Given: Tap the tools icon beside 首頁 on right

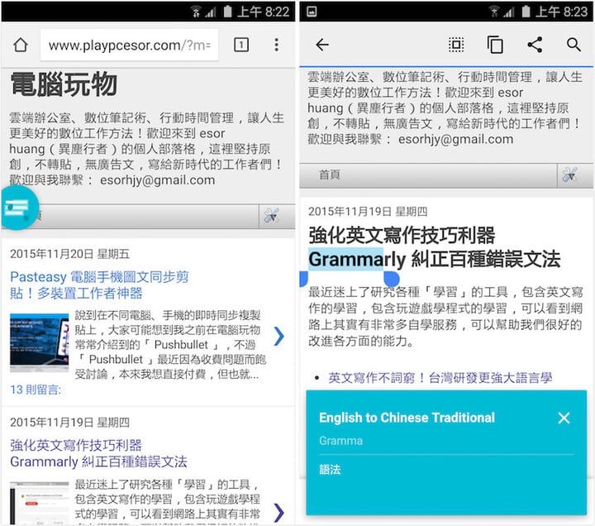Looking at the screenshot, I should pos(569,175).
